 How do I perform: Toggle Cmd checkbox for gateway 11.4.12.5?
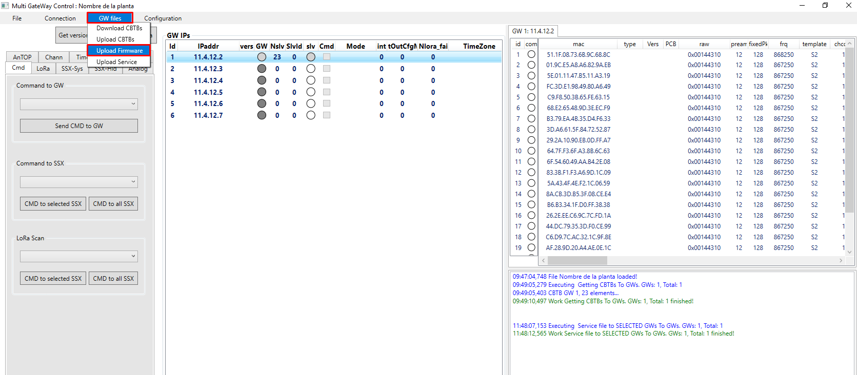tap(327, 92)
